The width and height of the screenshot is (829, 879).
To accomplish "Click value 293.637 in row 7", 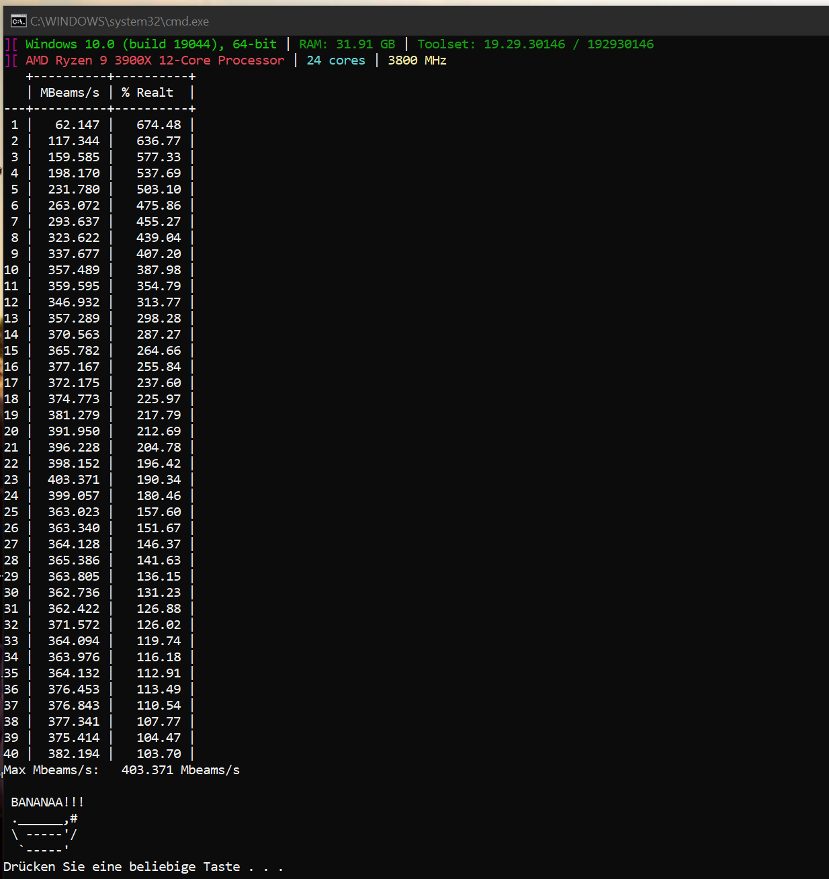I will point(74,222).
